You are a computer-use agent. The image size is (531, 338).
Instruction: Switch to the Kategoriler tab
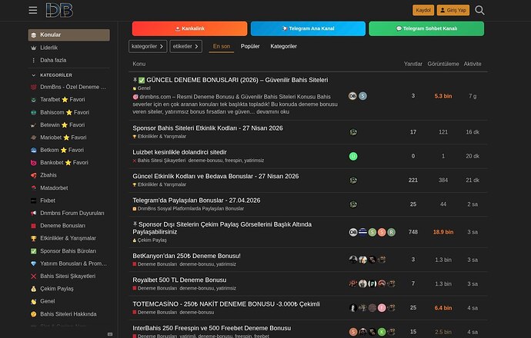pos(283,46)
